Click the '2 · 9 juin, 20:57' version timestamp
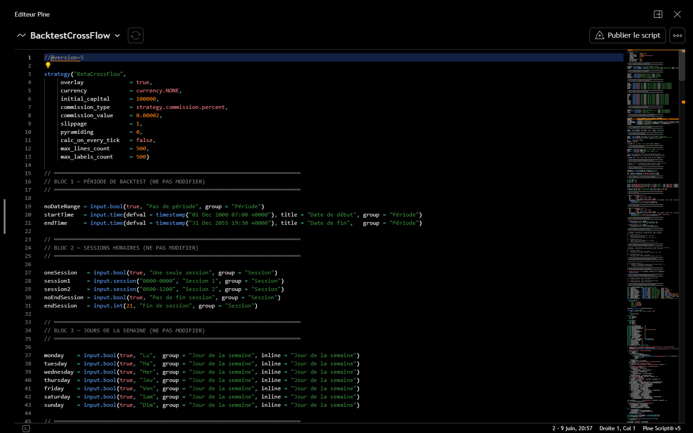The width and height of the screenshot is (693, 433). point(572,428)
